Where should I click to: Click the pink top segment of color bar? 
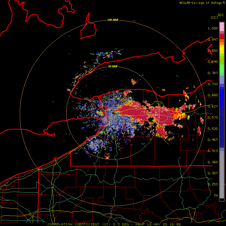pos(222,27)
